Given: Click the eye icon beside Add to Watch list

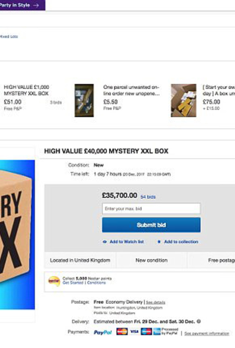Looking at the screenshot, I should click(104, 242).
